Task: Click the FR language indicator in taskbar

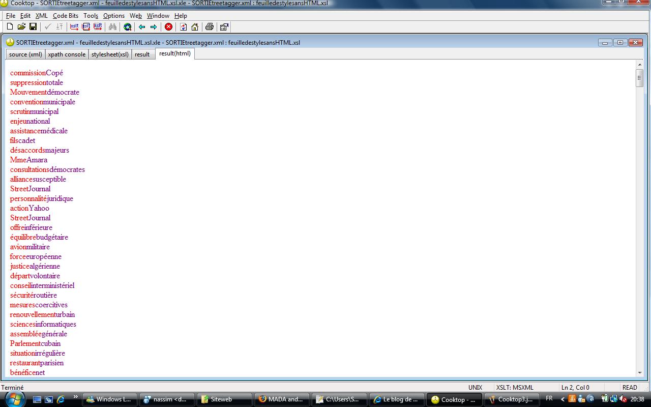Action: click(x=549, y=399)
